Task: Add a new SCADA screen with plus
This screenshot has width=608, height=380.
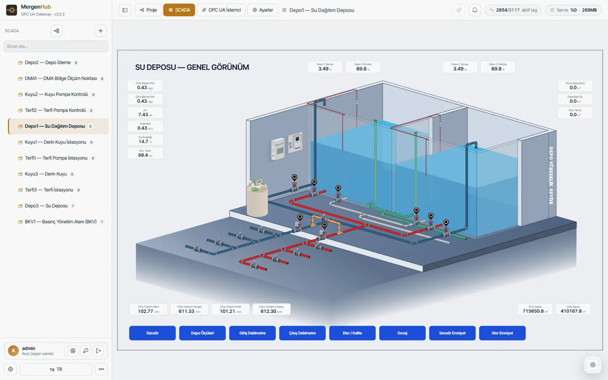Action: [x=100, y=31]
